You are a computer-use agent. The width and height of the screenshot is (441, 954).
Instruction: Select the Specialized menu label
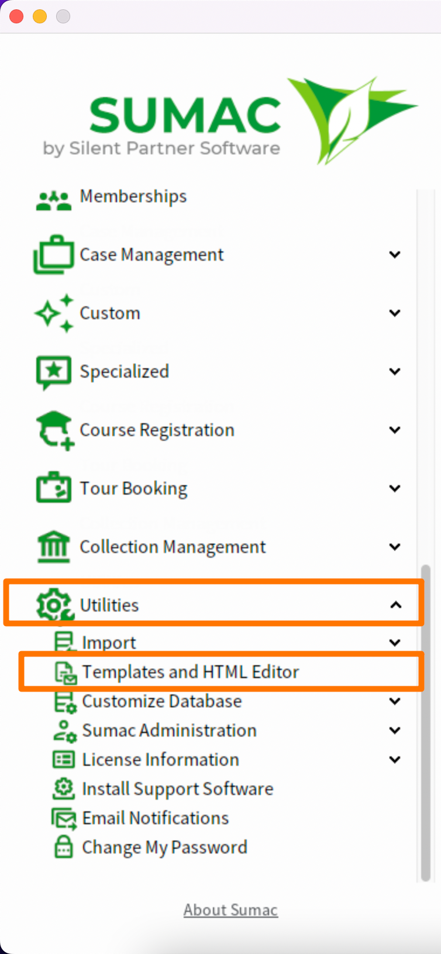point(125,372)
